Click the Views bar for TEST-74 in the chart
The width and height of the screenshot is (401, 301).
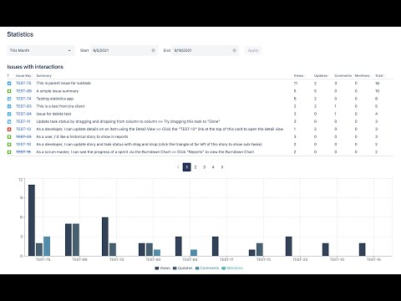105,237
